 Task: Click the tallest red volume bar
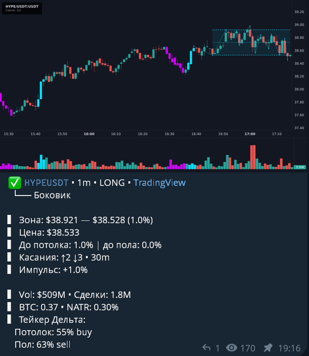pyautogui.click(x=253, y=157)
